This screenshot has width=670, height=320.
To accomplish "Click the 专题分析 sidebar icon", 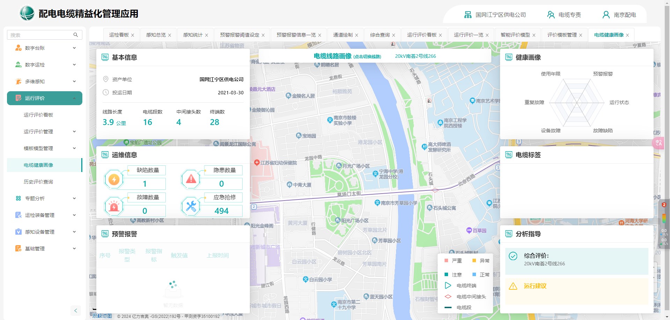I will click(x=18, y=198).
